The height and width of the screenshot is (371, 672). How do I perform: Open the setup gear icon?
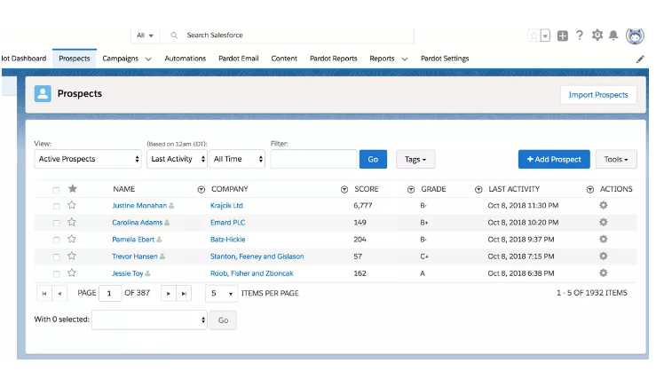(x=597, y=36)
